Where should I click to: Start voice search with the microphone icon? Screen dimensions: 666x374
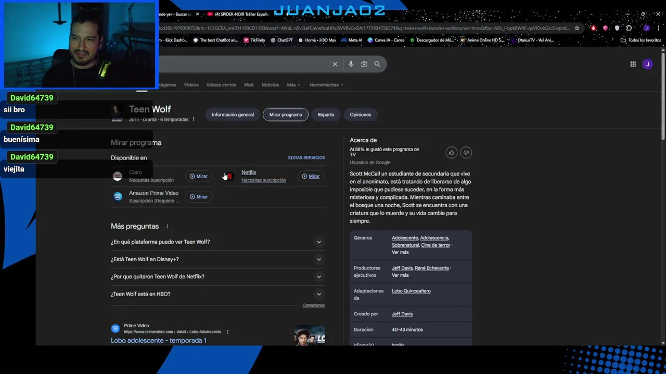[x=351, y=64]
